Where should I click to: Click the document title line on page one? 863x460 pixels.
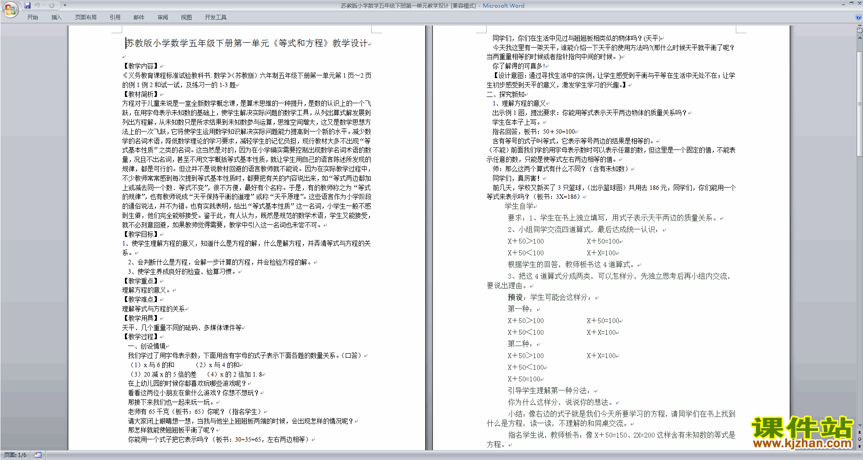(x=247, y=43)
